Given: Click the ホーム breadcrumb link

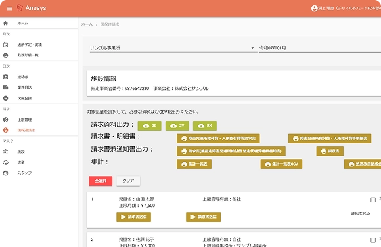Looking at the screenshot, I should pos(87,24).
